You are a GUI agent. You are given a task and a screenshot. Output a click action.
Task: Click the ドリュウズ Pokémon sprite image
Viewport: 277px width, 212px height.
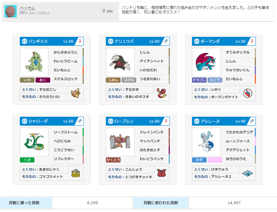click(120, 62)
